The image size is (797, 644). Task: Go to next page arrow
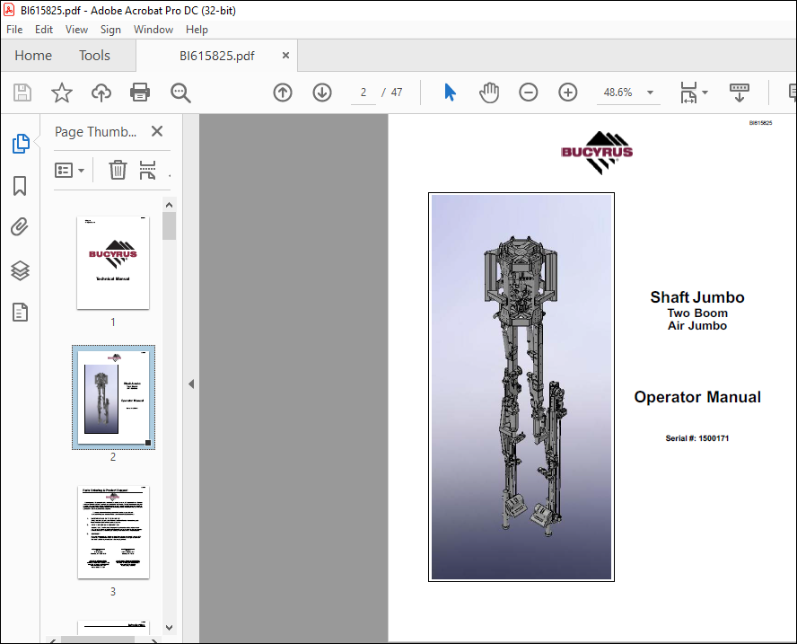322,93
